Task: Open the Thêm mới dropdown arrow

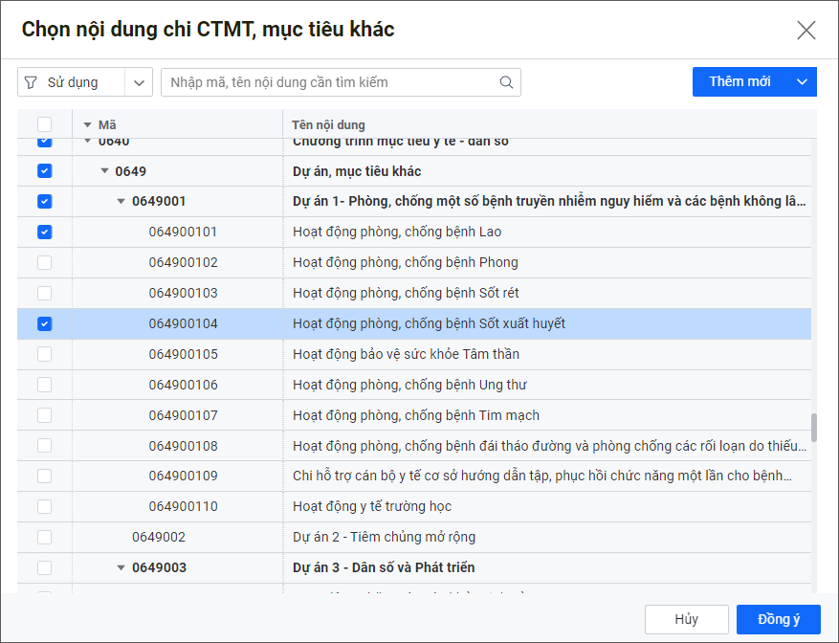Action: click(802, 82)
